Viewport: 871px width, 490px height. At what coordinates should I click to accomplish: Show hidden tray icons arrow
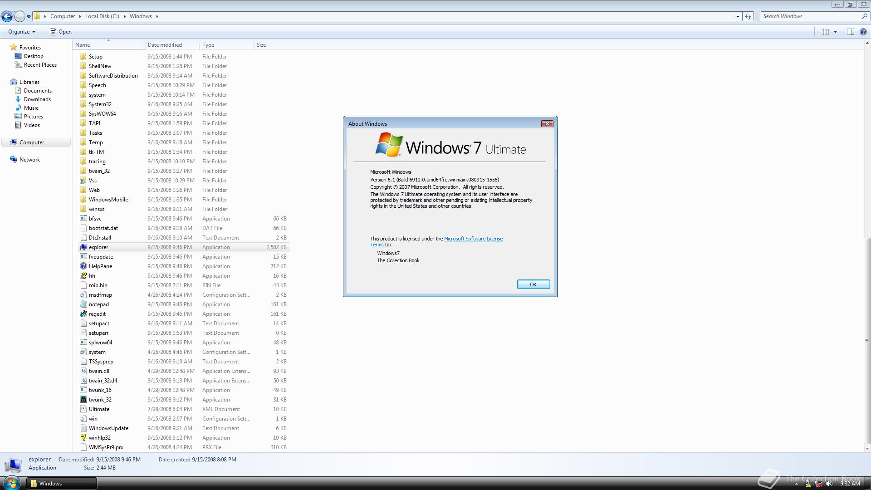[796, 484]
